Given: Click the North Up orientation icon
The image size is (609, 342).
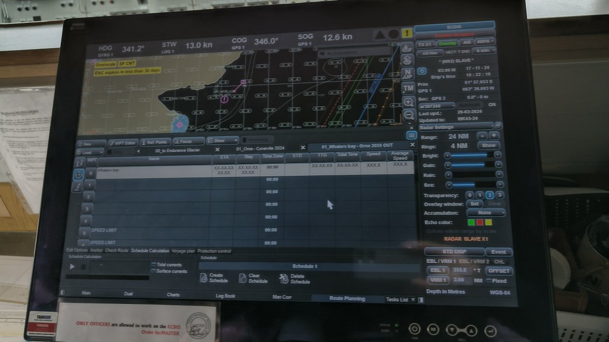Looking at the screenshot, I should tap(407, 74).
